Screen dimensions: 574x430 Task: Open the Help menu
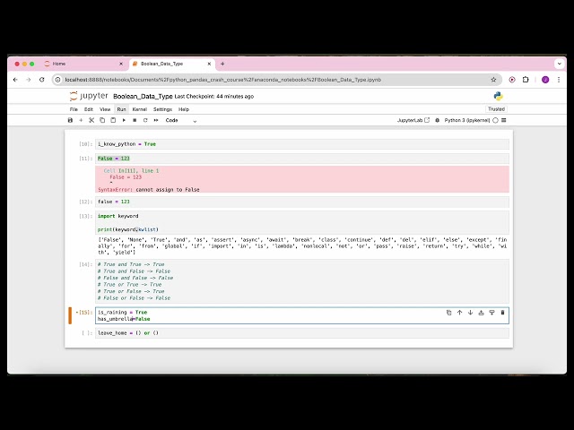click(184, 109)
